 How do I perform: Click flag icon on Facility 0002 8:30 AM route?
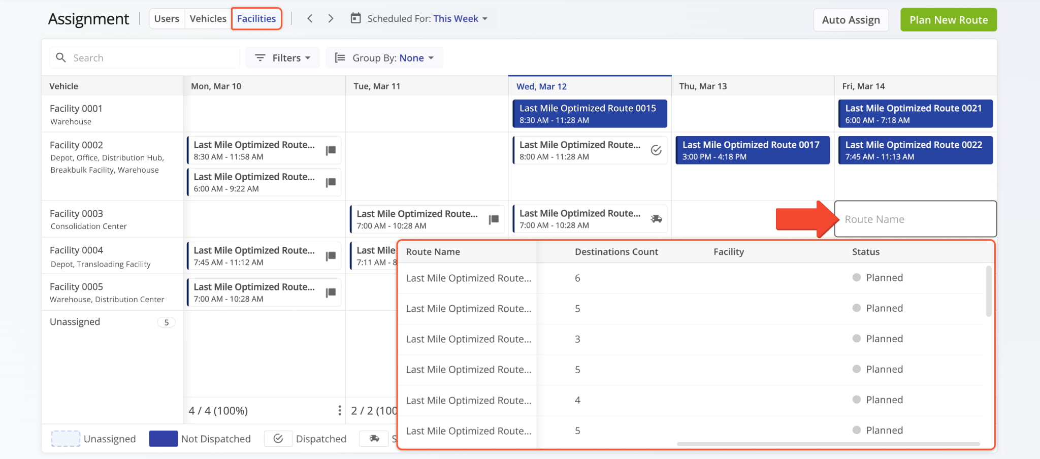coord(331,150)
